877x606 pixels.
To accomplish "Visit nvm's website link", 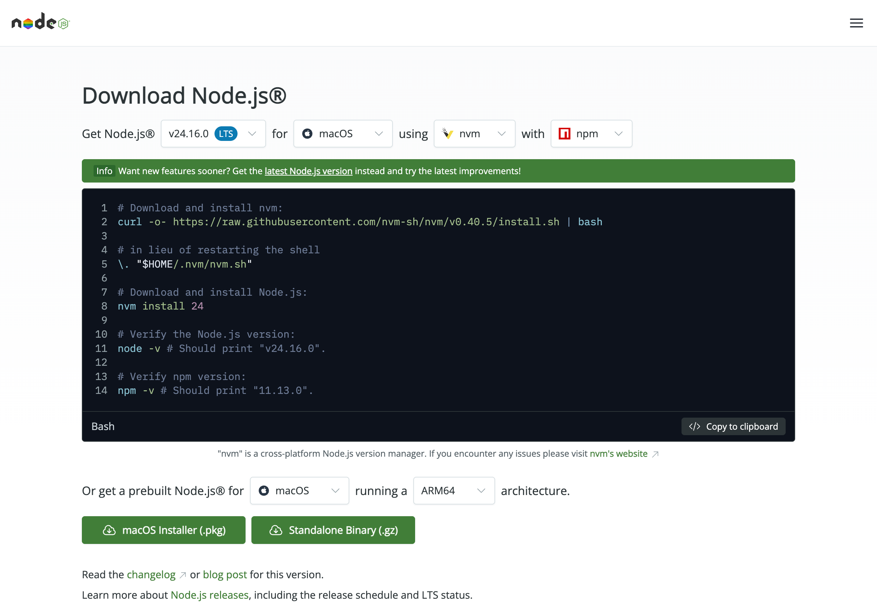I will 618,453.
